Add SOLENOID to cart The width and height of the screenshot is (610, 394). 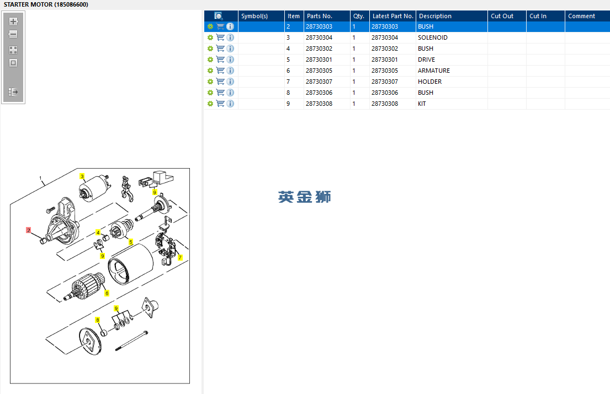point(220,37)
